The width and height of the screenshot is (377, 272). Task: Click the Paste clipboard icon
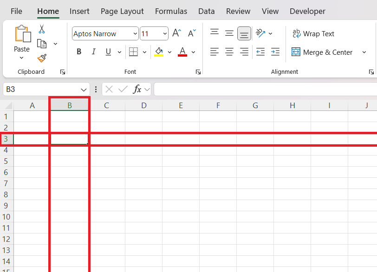(x=23, y=33)
